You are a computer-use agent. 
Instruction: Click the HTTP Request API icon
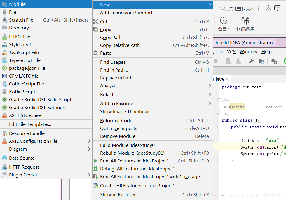pyautogui.click(x=4, y=167)
